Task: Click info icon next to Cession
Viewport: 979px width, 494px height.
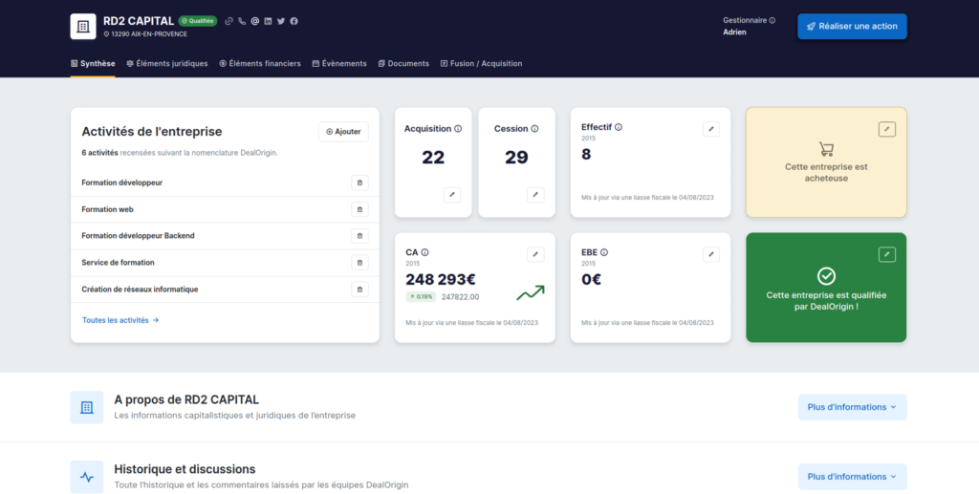Action: click(534, 129)
